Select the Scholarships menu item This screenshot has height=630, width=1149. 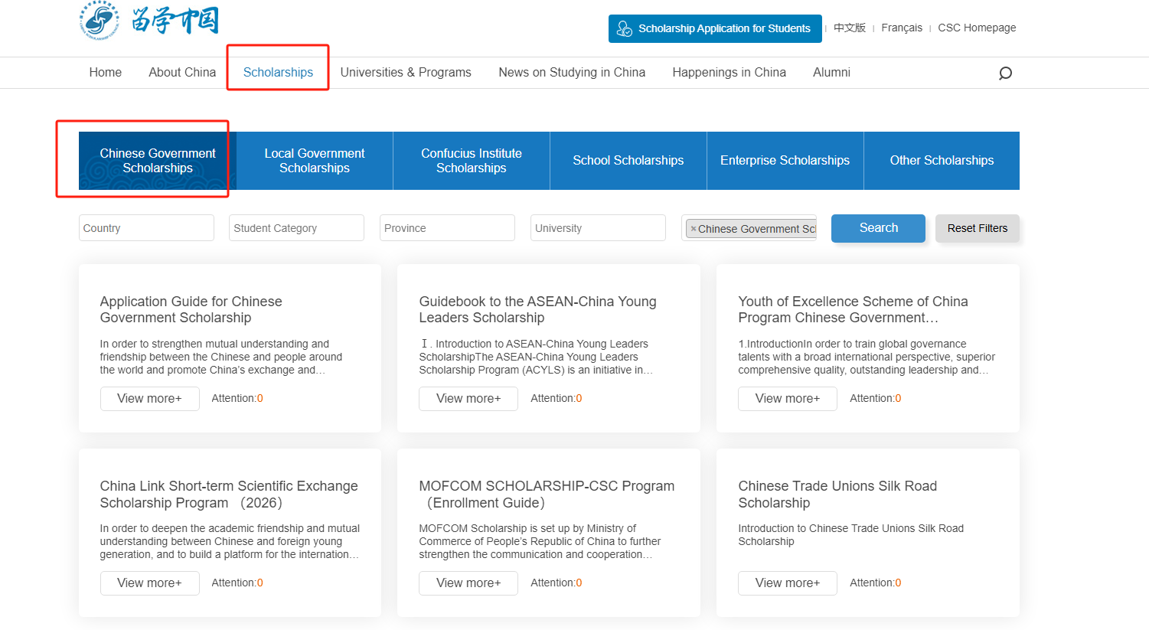pos(278,72)
